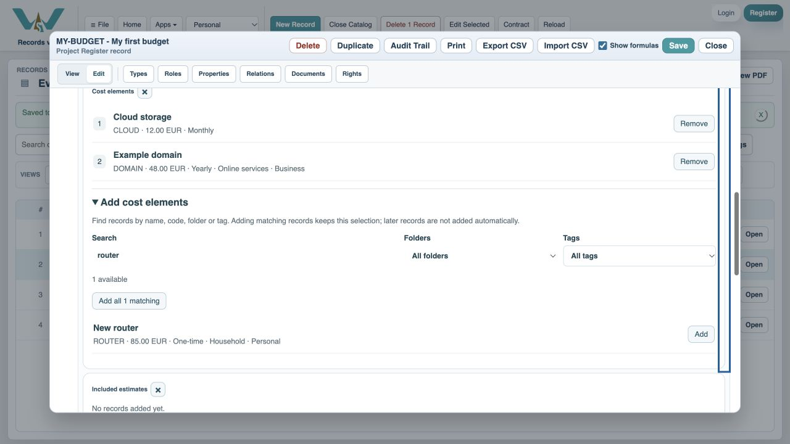Click the dialog's vertical scrollbar thumb

[736, 234]
